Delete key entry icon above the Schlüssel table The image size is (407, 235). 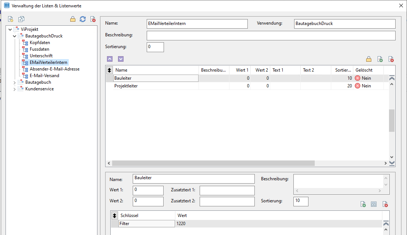385,204
